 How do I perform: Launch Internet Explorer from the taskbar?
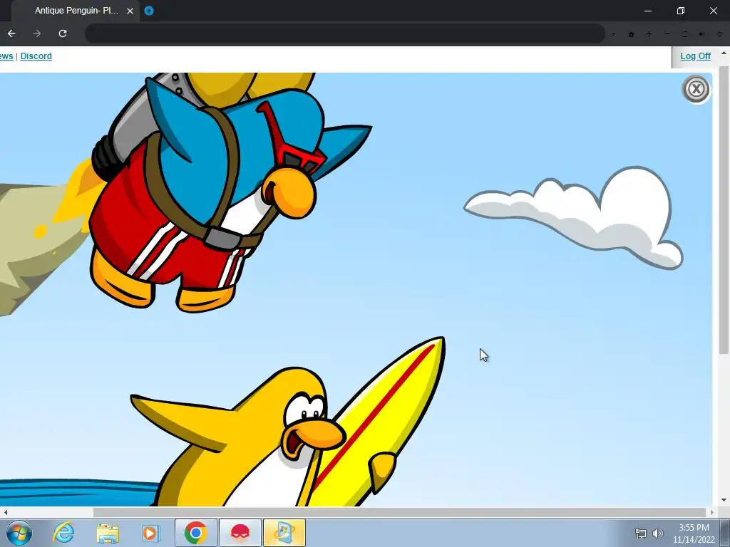pyautogui.click(x=63, y=533)
